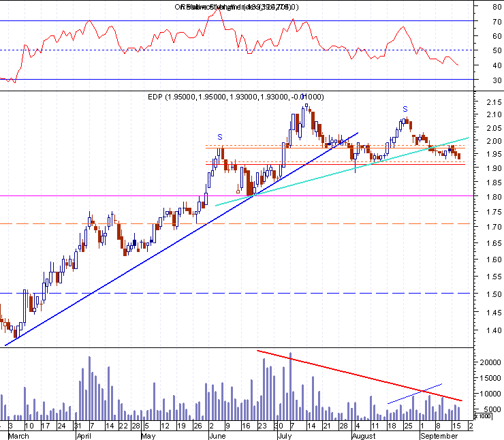Click the H marker above July peak
The height and width of the screenshot is (440, 504).
pyautogui.click(x=304, y=97)
